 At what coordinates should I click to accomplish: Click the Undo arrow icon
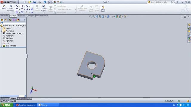click(x=45, y=2)
